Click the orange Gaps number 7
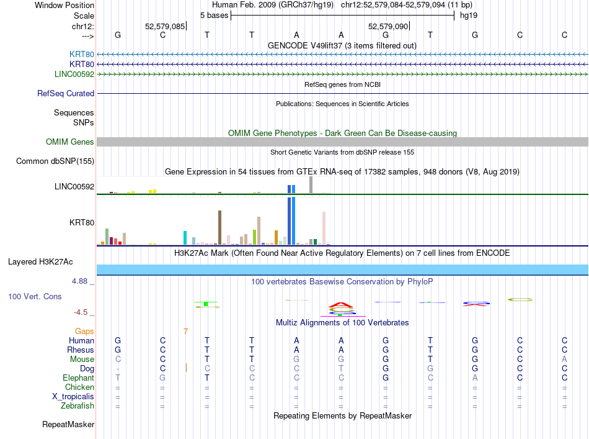This screenshot has width=589, height=439. tap(185, 332)
